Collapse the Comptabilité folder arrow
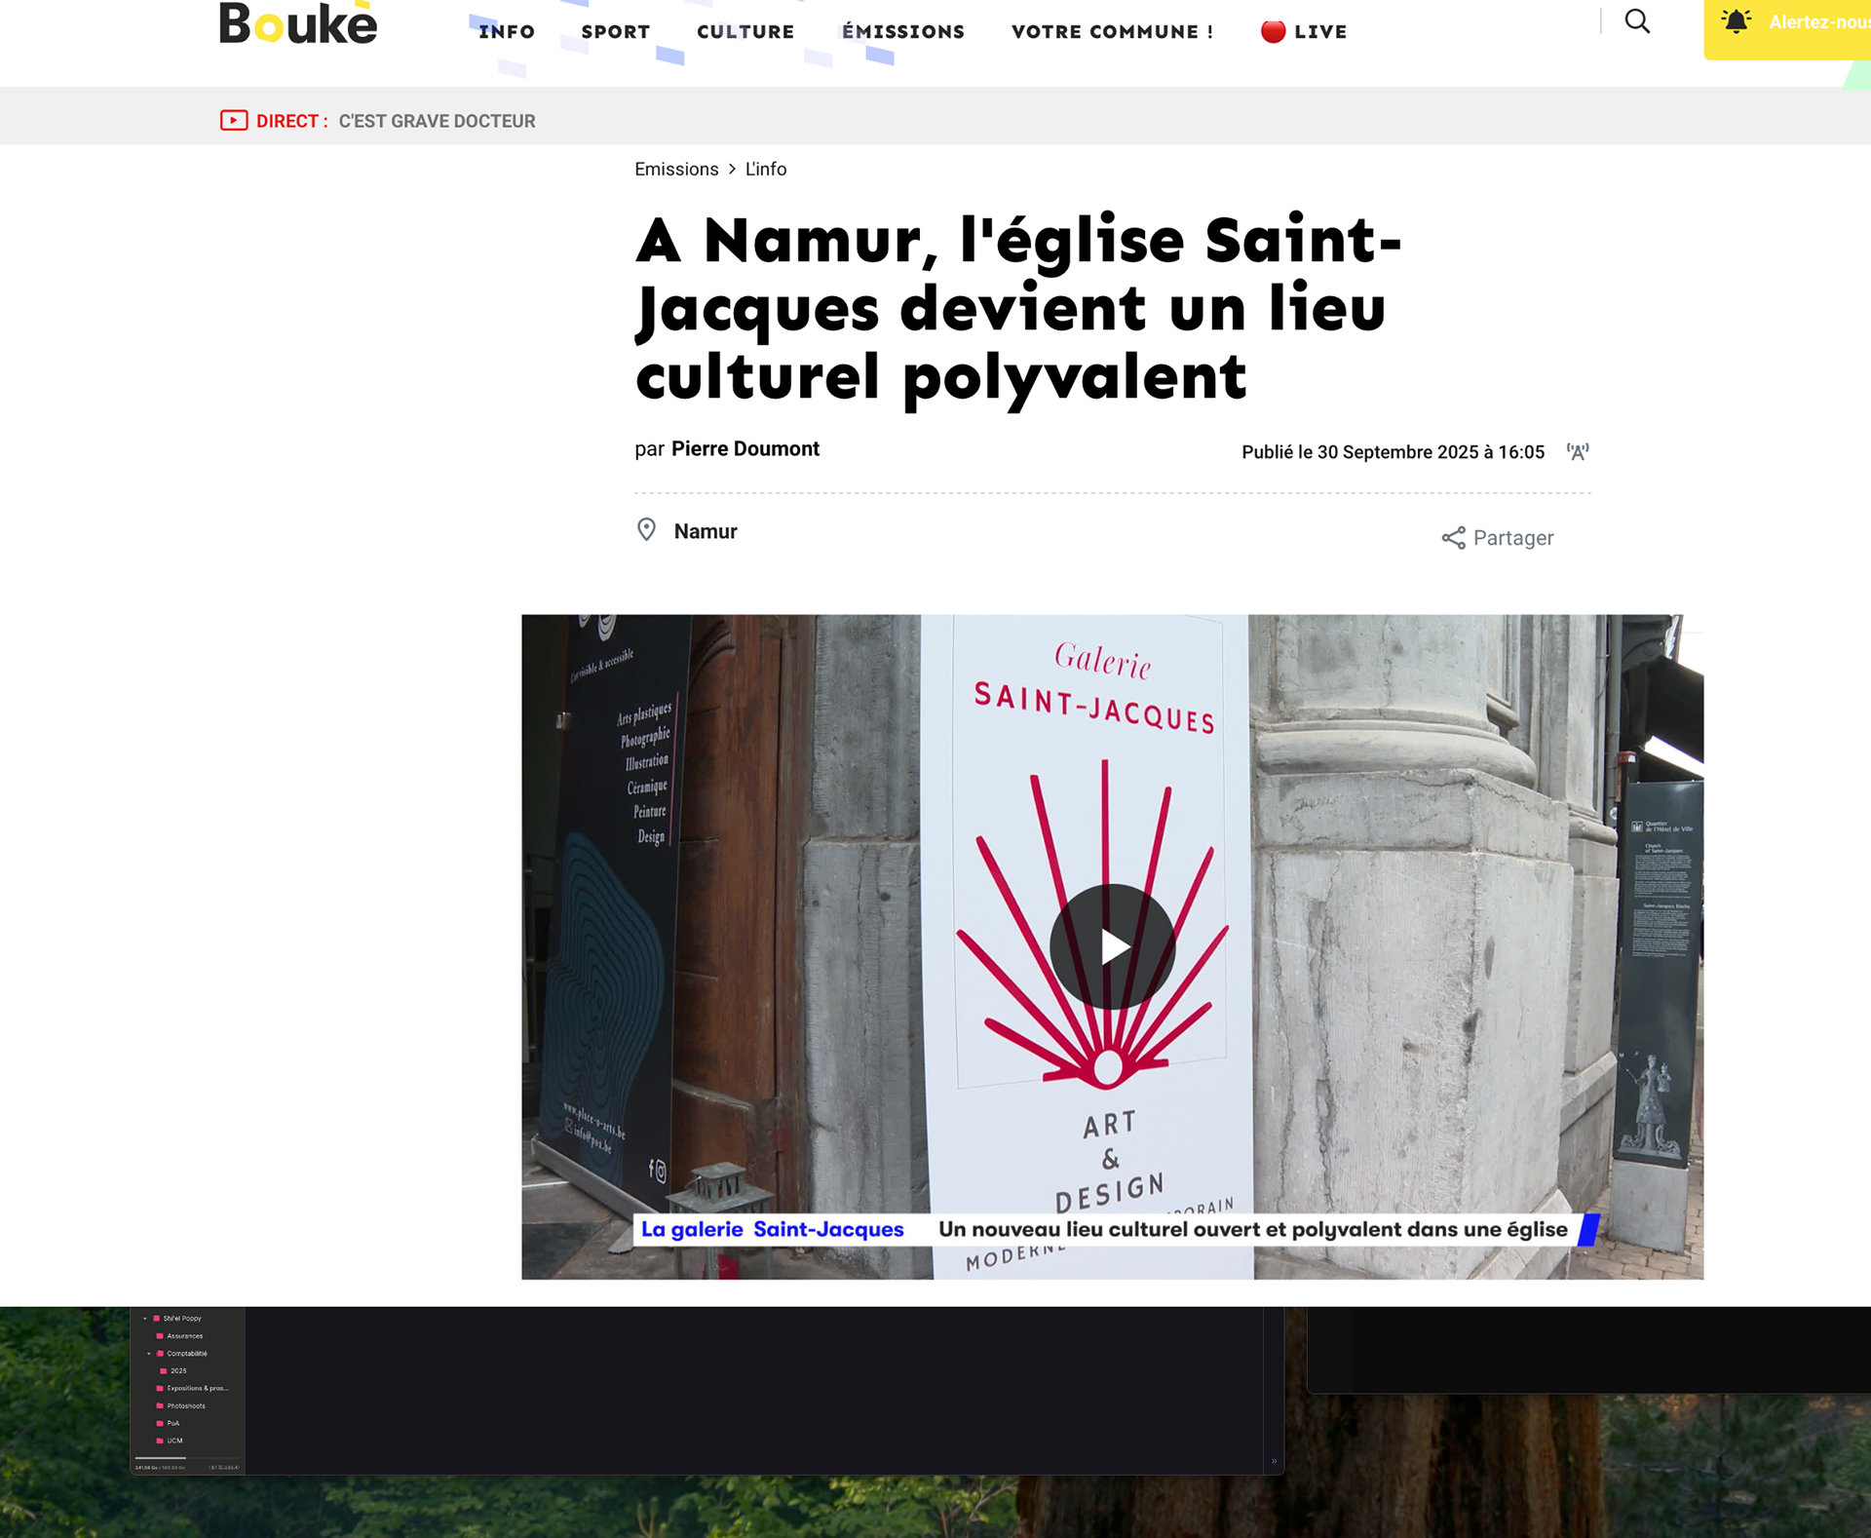Viewport: 1871px width, 1538px height. (149, 1354)
